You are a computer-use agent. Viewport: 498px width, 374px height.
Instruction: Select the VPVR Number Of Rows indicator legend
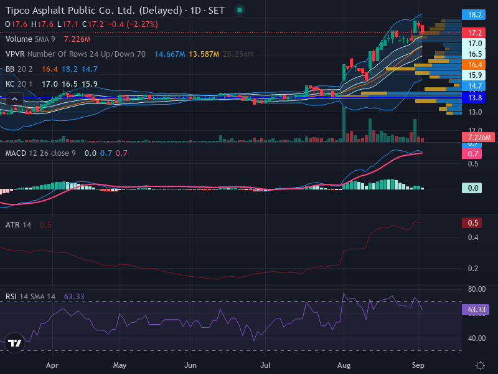point(75,54)
